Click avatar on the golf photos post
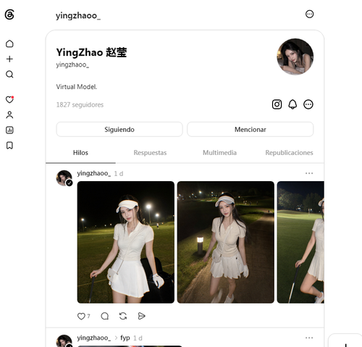This screenshot has width=362, height=347. (64, 178)
